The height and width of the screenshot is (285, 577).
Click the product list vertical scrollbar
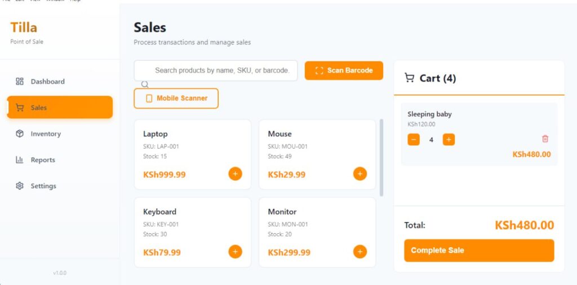(x=381, y=157)
